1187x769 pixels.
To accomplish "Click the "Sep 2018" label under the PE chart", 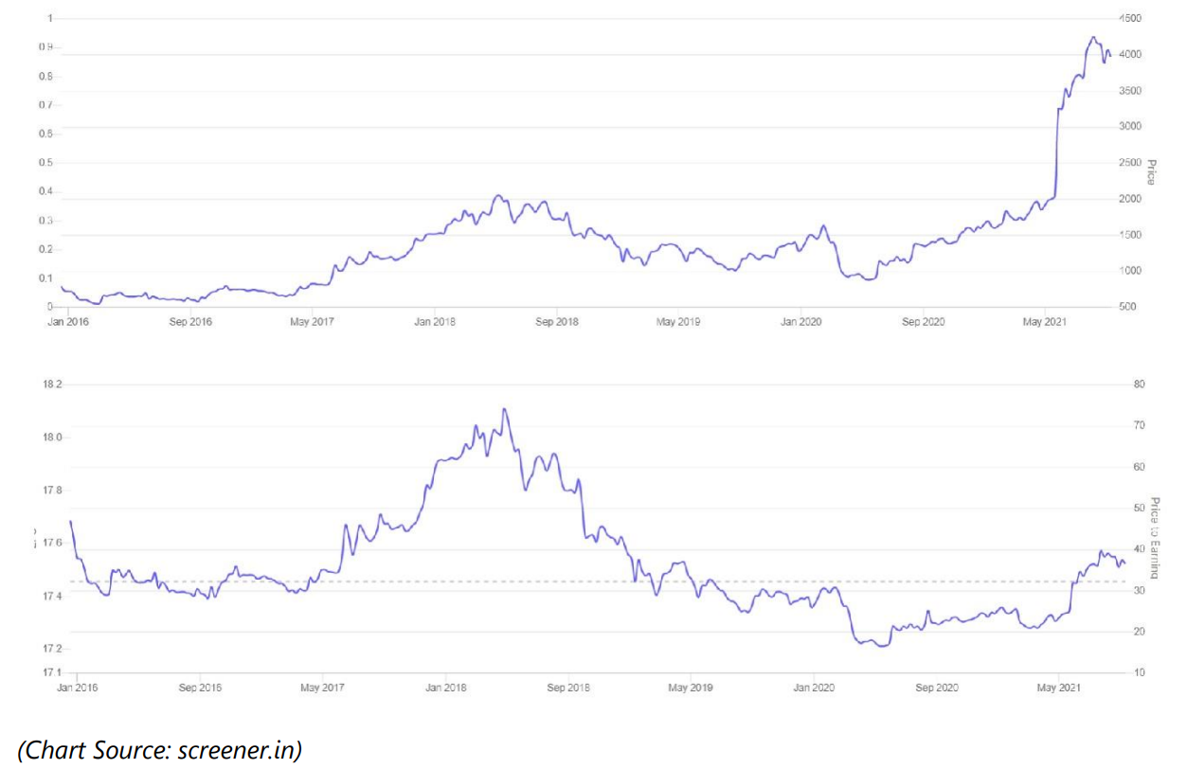I will click(x=568, y=688).
